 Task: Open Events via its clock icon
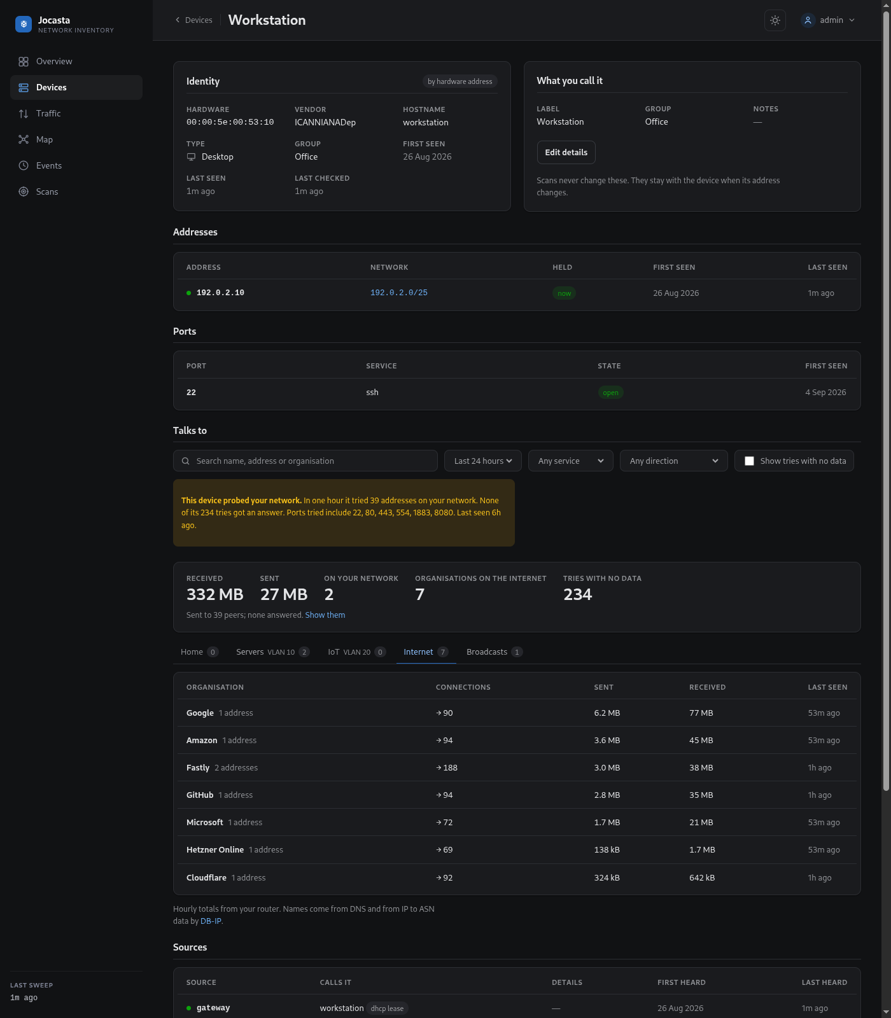click(x=24, y=166)
